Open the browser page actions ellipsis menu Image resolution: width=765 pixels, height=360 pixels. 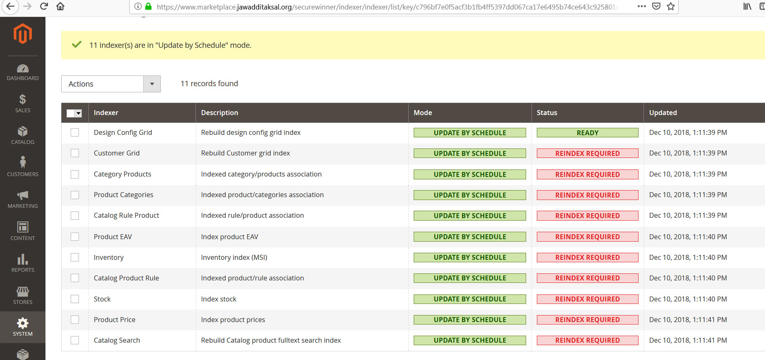point(641,6)
